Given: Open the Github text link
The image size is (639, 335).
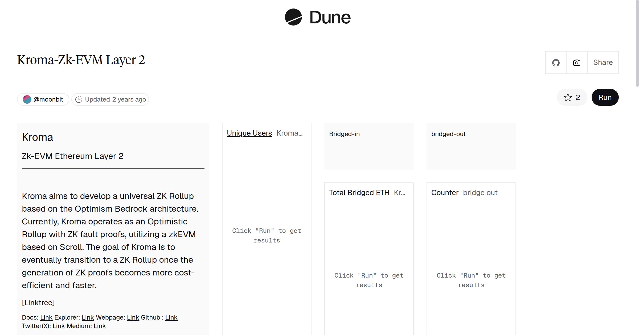Looking at the screenshot, I should (171, 317).
